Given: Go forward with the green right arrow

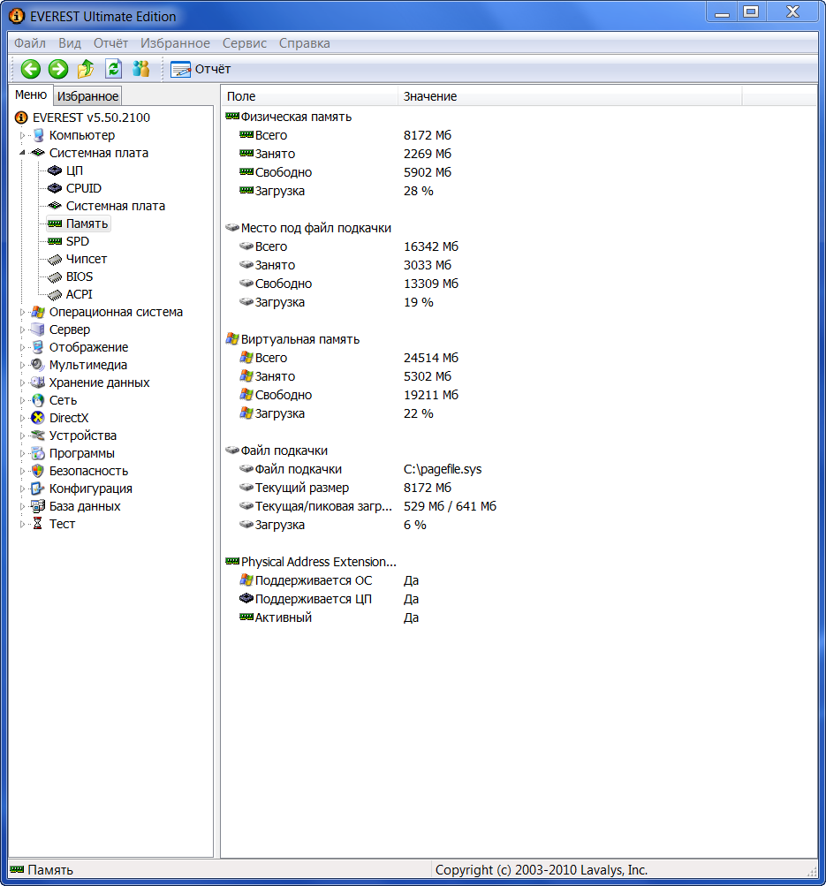Looking at the screenshot, I should pyautogui.click(x=58, y=69).
